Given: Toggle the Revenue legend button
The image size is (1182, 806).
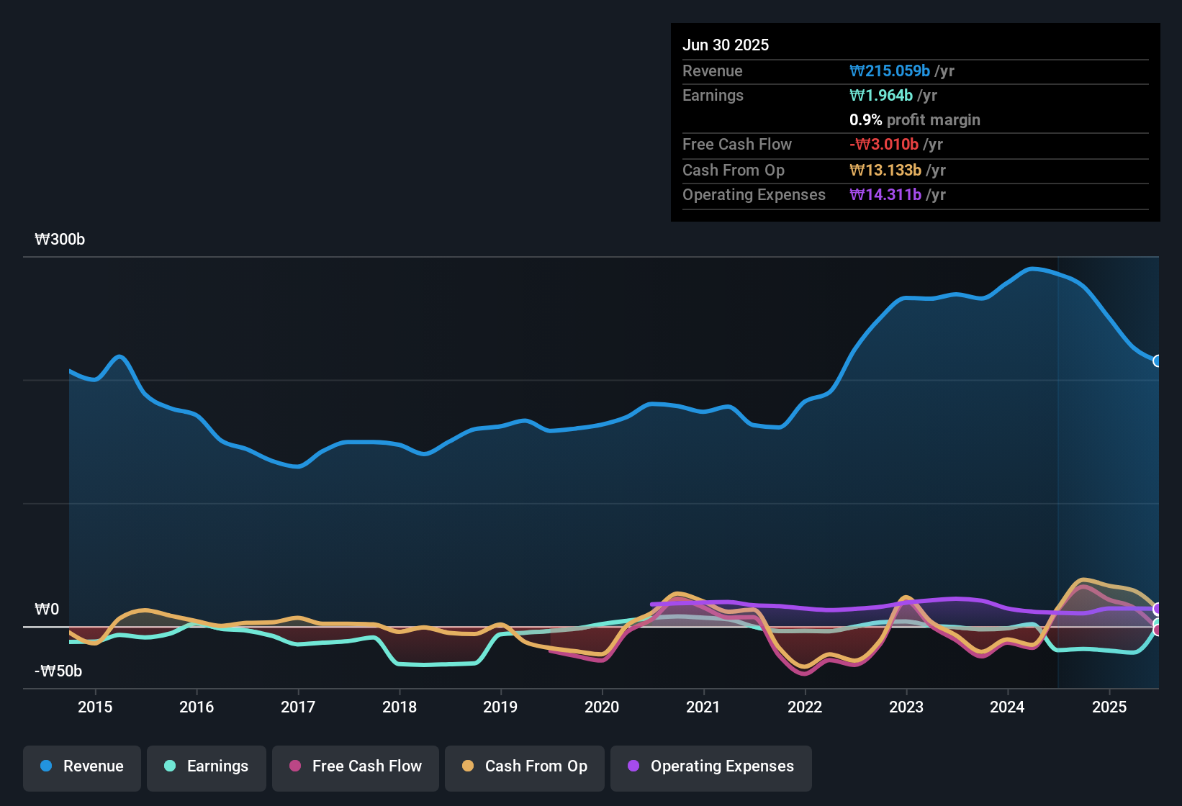Looking at the screenshot, I should tap(82, 766).
